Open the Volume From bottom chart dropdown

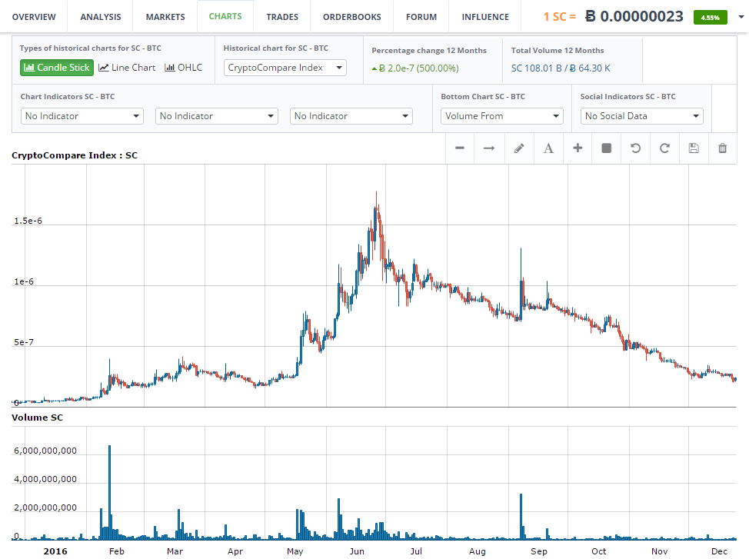pyautogui.click(x=503, y=116)
